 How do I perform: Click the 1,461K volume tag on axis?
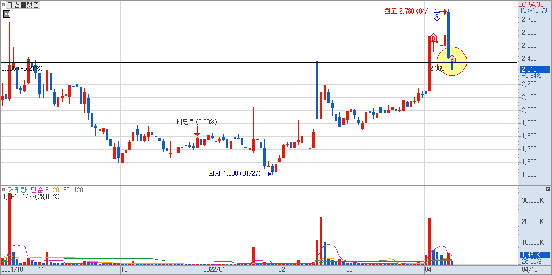(535, 255)
